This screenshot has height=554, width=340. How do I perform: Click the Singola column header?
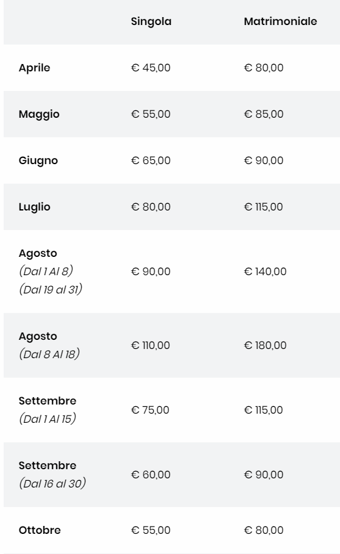click(151, 21)
